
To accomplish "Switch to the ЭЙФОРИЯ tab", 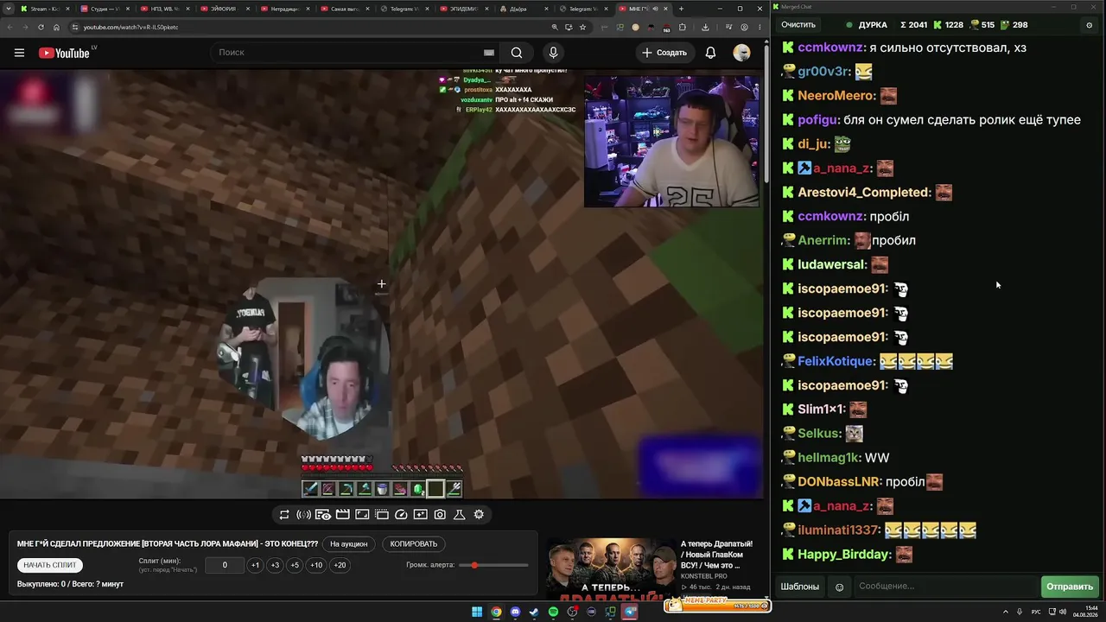I will pyautogui.click(x=224, y=9).
